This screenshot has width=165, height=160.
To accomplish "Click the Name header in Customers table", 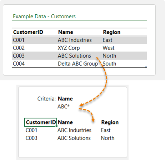I will point(66,32).
